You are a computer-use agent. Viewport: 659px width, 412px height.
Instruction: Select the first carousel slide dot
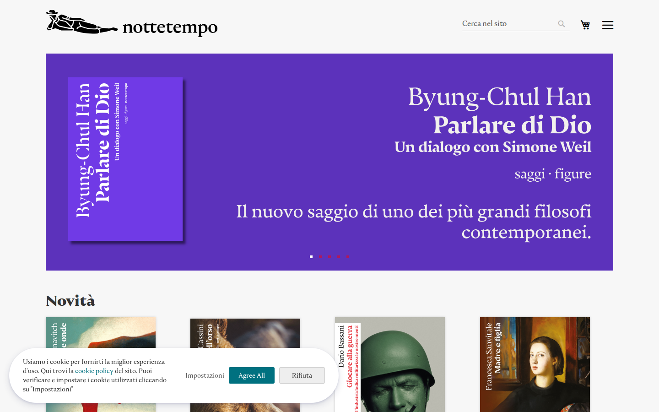pyautogui.click(x=311, y=257)
